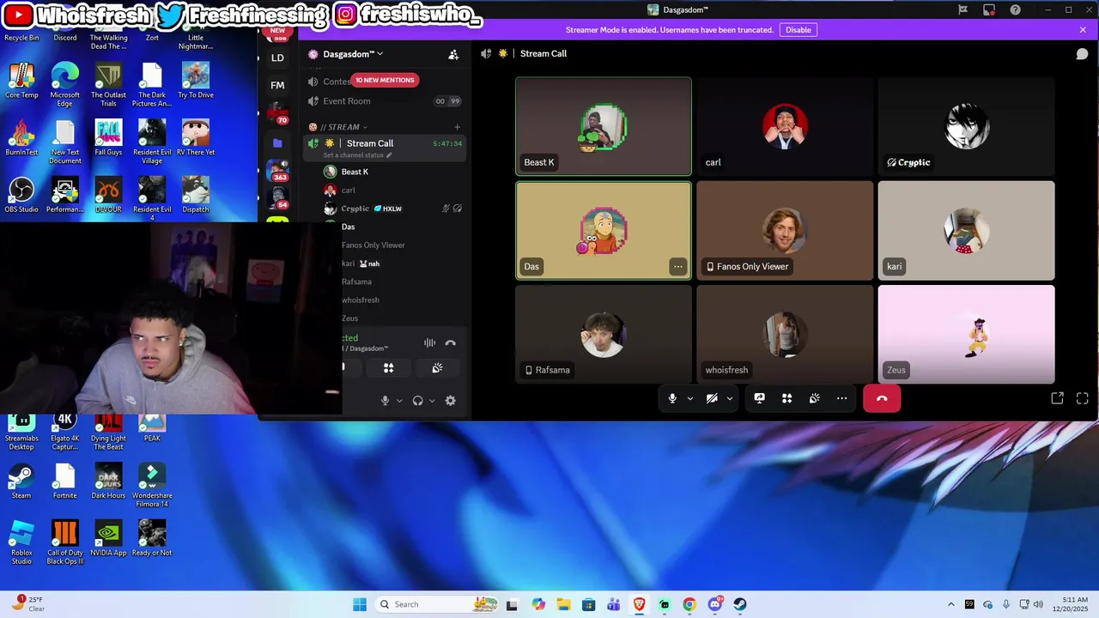1099x618 pixels.
Task: Open soundboard button in voice panel
Action: 437,367
